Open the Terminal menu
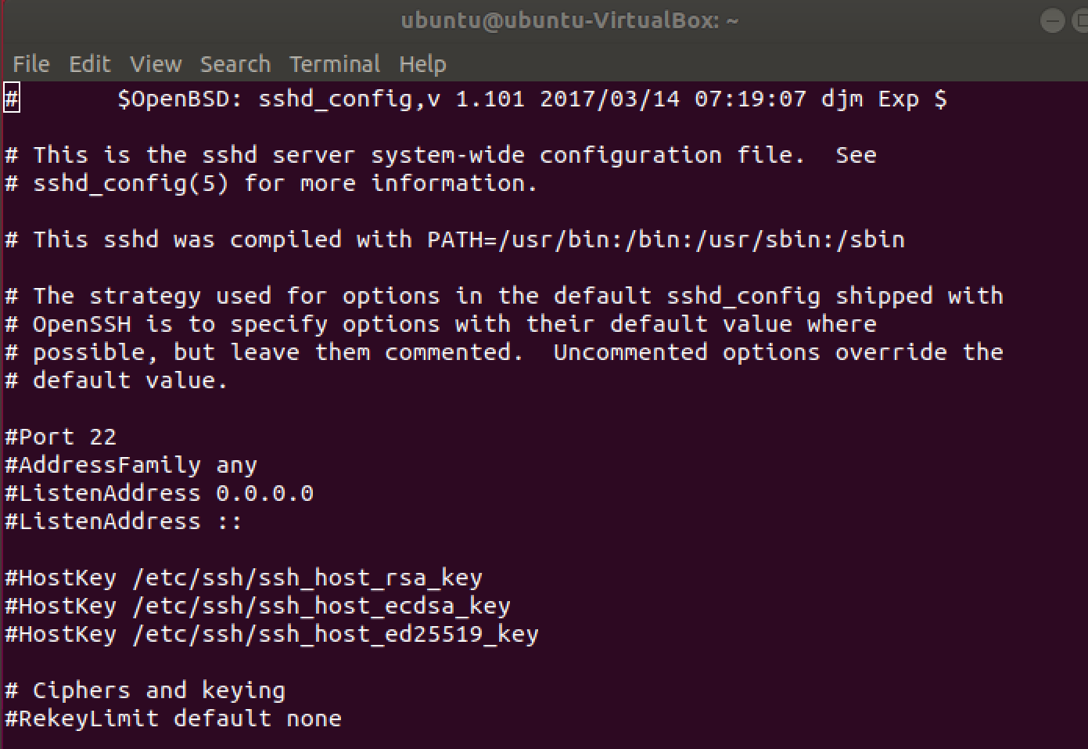 click(x=335, y=64)
